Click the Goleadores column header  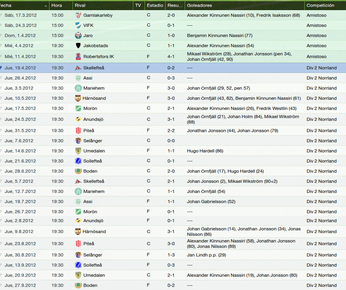point(244,5)
